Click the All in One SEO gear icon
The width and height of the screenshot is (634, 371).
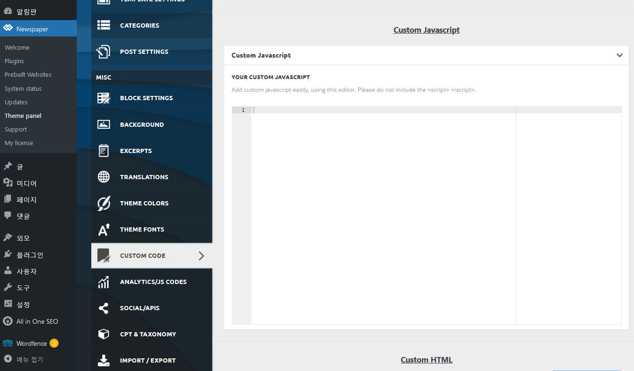[x=8, y=321]
